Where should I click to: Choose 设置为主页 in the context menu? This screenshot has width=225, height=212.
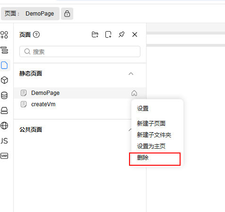151,146
